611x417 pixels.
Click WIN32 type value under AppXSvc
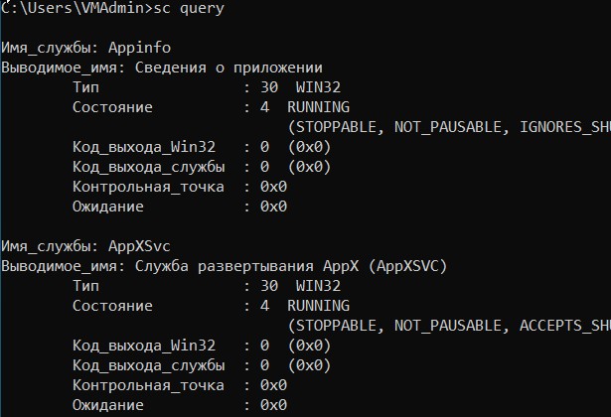pos(318,286)
